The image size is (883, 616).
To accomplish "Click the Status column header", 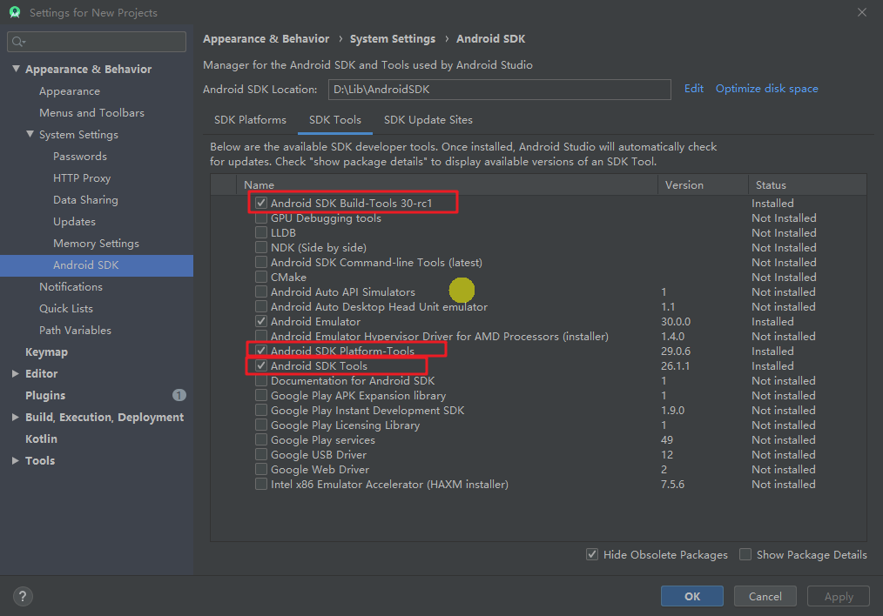I will click(x=807, y=185).
